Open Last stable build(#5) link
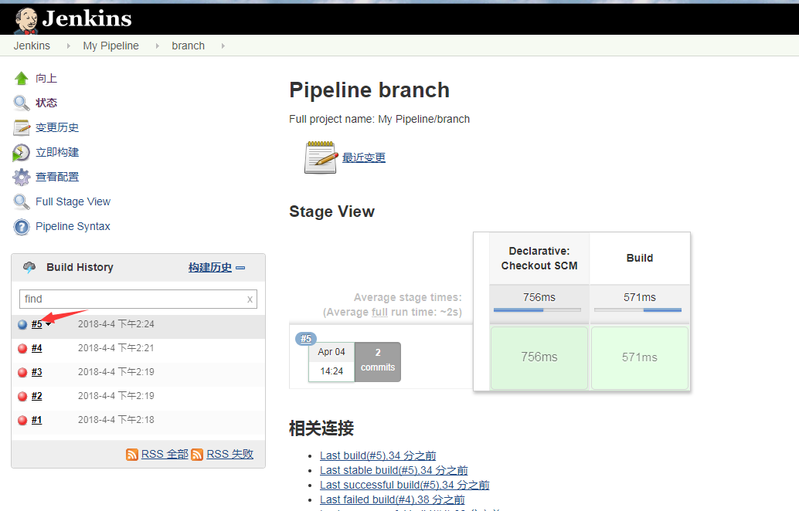 [394, 470]
